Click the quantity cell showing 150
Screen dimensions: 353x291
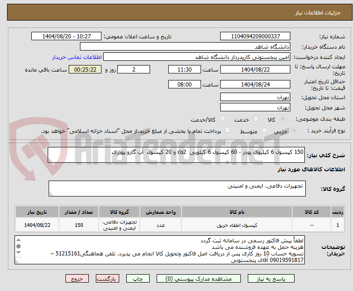pos(79,225)
